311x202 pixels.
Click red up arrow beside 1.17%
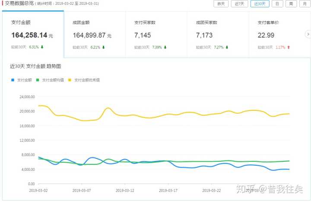[289, 47]
